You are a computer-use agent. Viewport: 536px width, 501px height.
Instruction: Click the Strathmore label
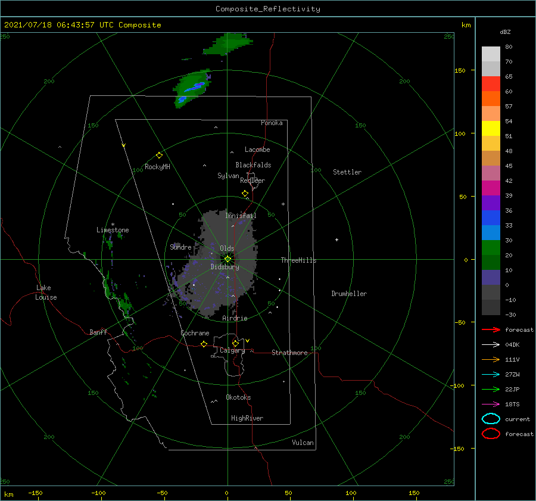pyautogui.click(x=289, y=353)
